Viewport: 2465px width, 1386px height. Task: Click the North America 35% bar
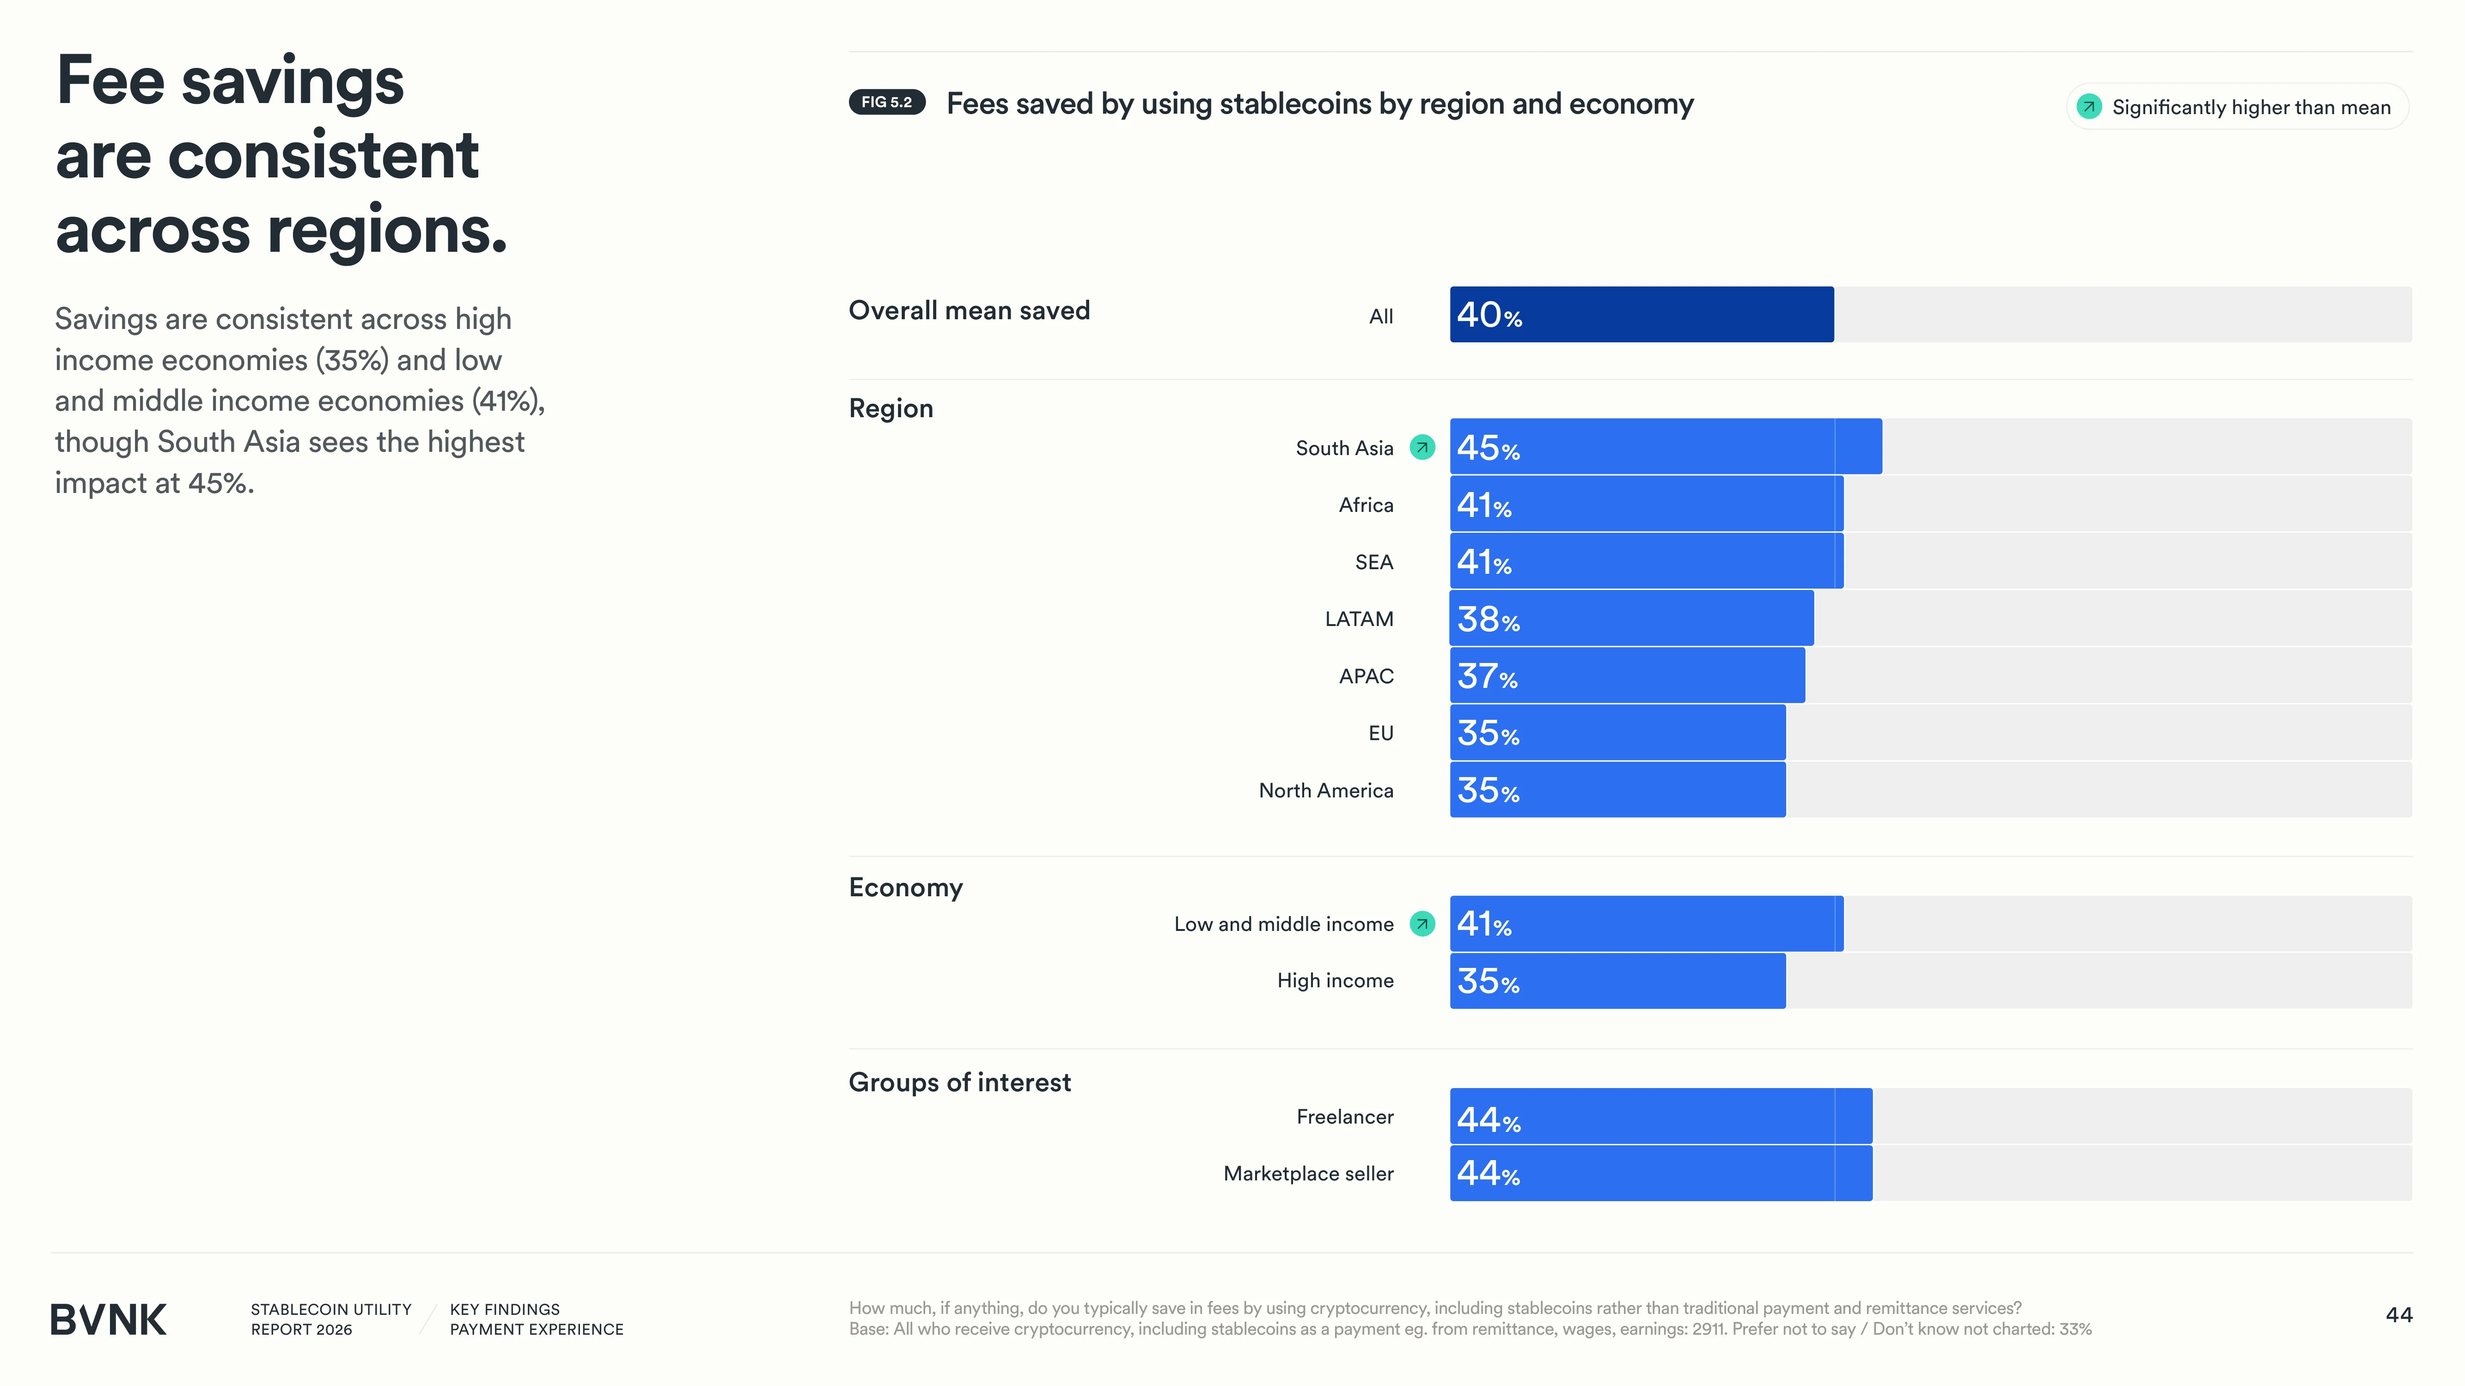pos(1618,789)
